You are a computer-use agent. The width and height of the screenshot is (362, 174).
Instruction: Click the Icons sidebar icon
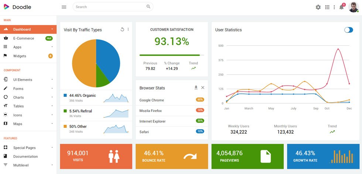pos(6,115)
